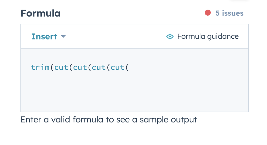Open the Insert dropdown menu

tap(44, 37)
